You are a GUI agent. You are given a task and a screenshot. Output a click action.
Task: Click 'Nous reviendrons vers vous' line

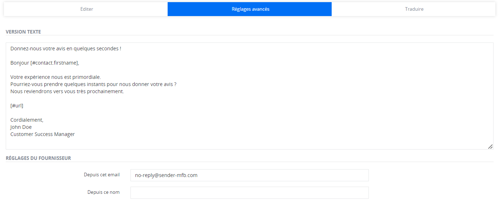pos(67,91)
